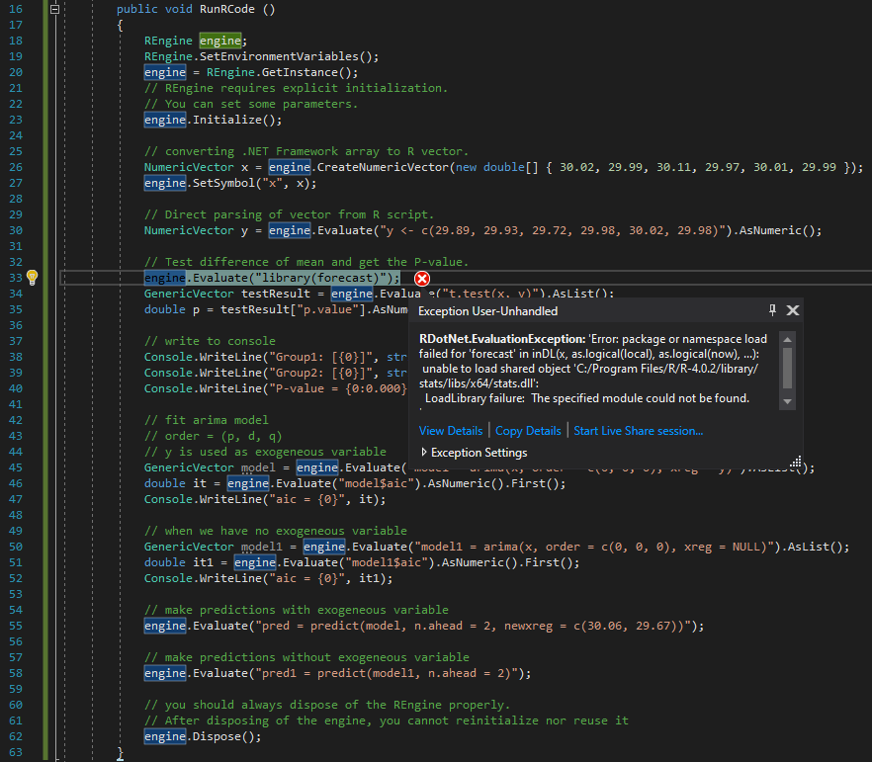Close the Exception User-Unhandled popup
The height and width of the screenshot is (762, 872).
(x=793, y=310)
